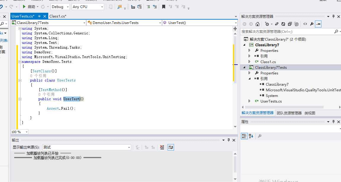Viewport: 341px width, 182px height.
Task: Click View Code angle-brackets icon
Action: pyautogui.click(x=305, y=24)
